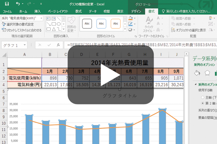Click the shape effects icon

(x=130, y=30)
